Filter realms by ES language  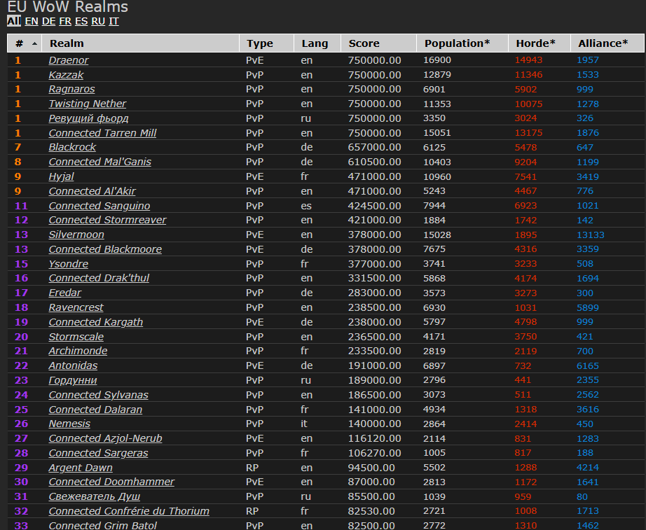coord(81,21)
